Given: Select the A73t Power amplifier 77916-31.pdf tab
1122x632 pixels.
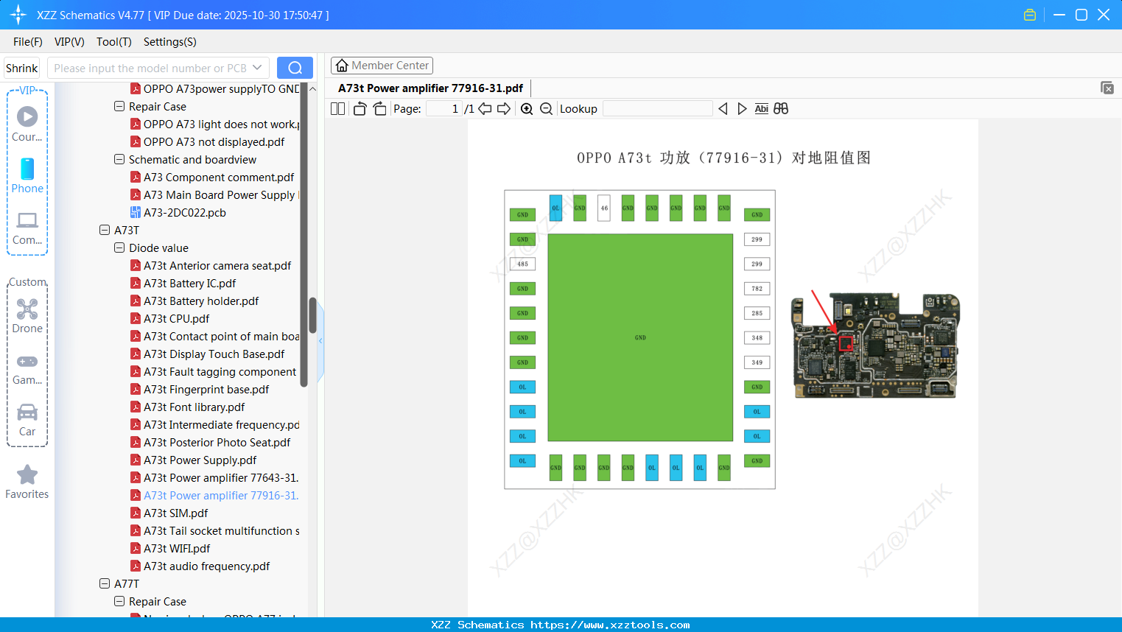Looking at the screenshot, I should (x=431, y=88).
